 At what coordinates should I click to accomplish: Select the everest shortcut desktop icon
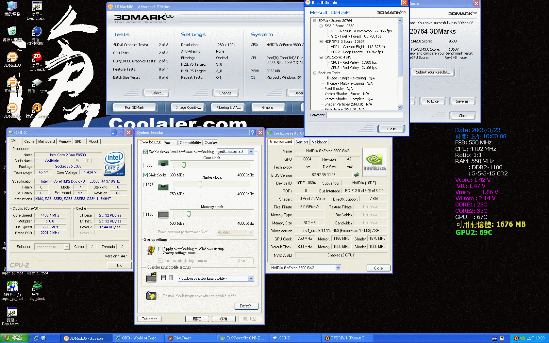[37, 110]
